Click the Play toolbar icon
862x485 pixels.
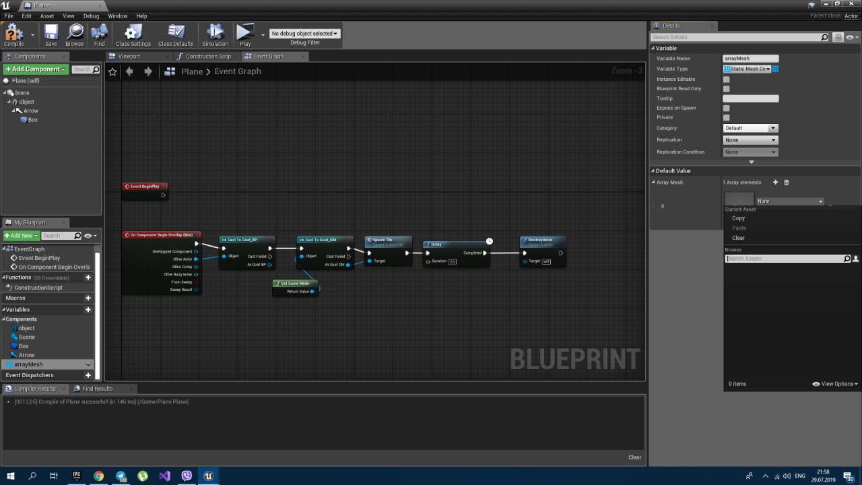(x=245, y=34)
